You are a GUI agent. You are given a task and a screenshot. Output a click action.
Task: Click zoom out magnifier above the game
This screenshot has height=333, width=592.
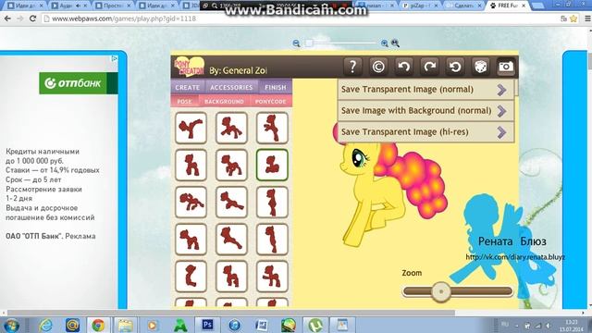[296, 43]
